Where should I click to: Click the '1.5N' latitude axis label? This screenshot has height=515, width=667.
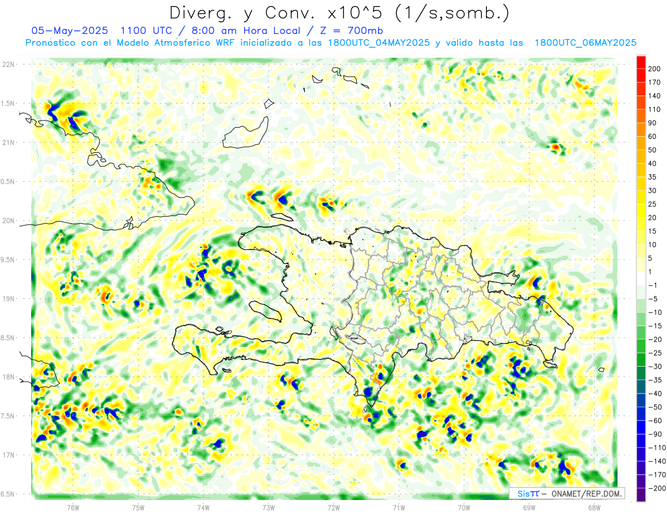pos(8,103)
